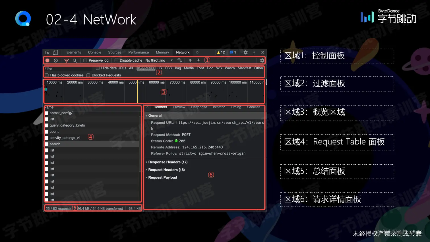This screenshot has width=430, height=242.
Task: Enable the Disable cache checkbox
Action: pos(116,60)
